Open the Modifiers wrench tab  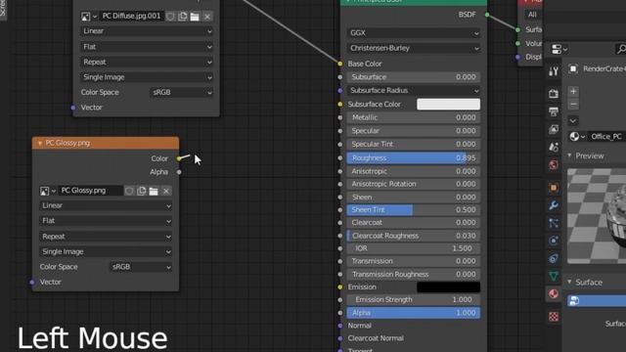pyautogui.click(x=554, y=205)
